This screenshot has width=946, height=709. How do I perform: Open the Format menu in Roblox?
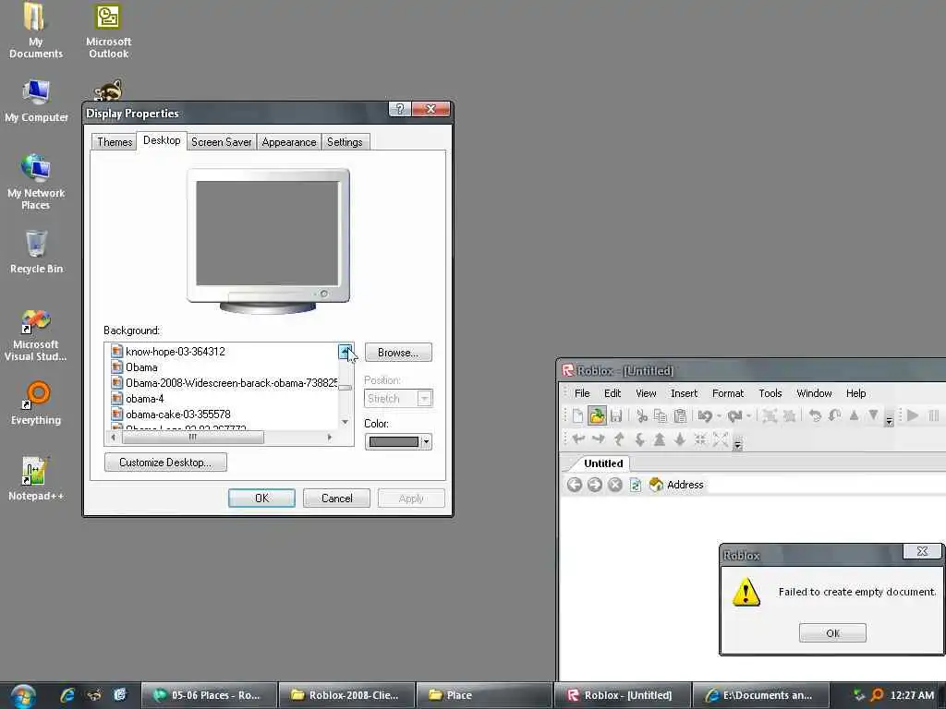point(728,393)
